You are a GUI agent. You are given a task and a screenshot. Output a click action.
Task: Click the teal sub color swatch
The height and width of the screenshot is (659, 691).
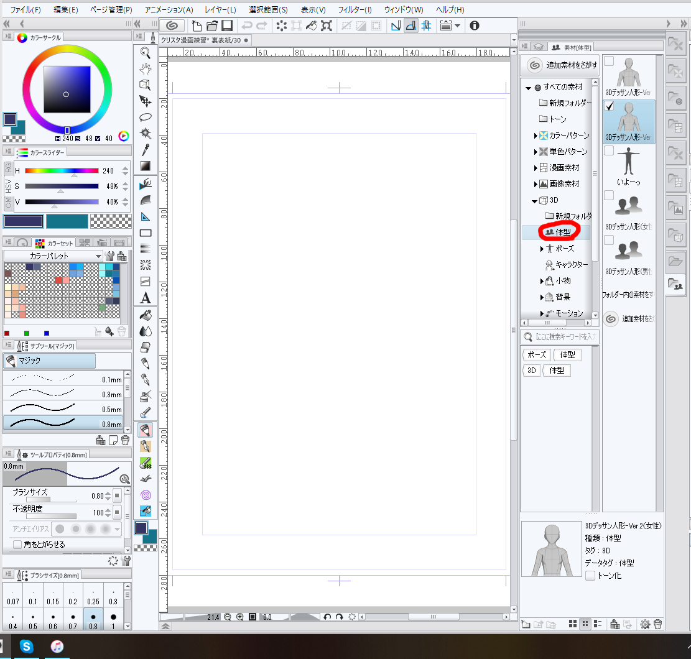pos(67,221)
